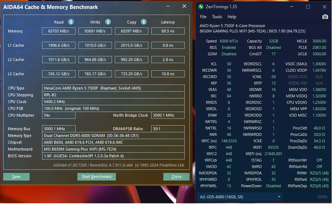
Task: Click the Chipset AMD B650 field
Action: coord(113,142)
